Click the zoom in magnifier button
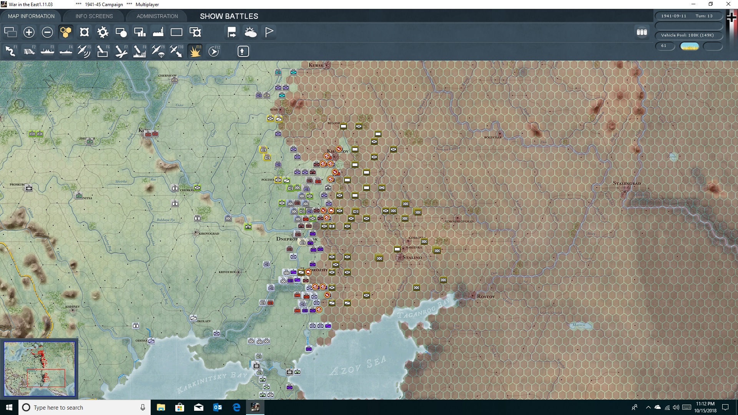 click(x=28, y=32)
